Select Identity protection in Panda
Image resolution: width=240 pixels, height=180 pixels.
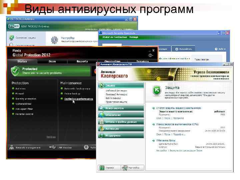(26, 99)
